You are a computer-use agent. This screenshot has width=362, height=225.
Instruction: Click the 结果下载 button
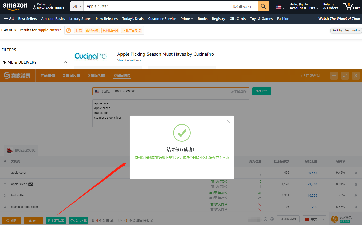(x=79, y=221)
